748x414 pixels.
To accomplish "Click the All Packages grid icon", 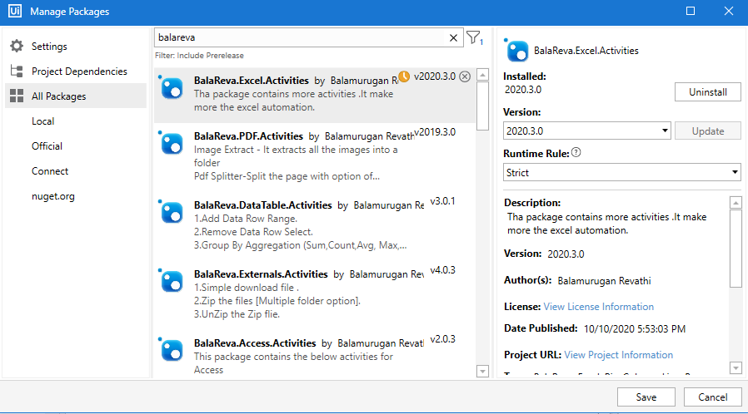I will pos(17,96).
